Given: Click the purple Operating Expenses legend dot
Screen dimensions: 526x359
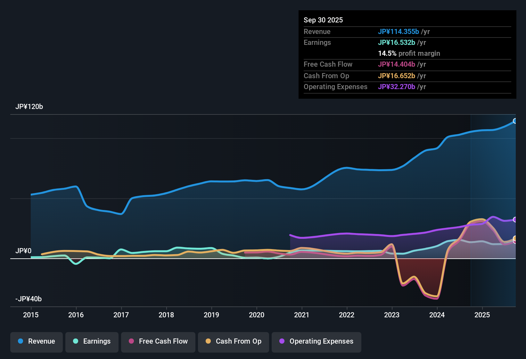Looking at the screenshot, I should tap(282, 341).
